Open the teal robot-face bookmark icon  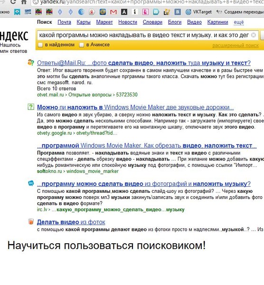[x=17, y=12]
